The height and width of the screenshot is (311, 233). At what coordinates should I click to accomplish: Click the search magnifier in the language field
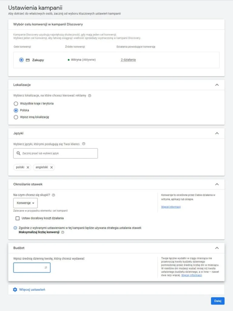coord(18,153)
